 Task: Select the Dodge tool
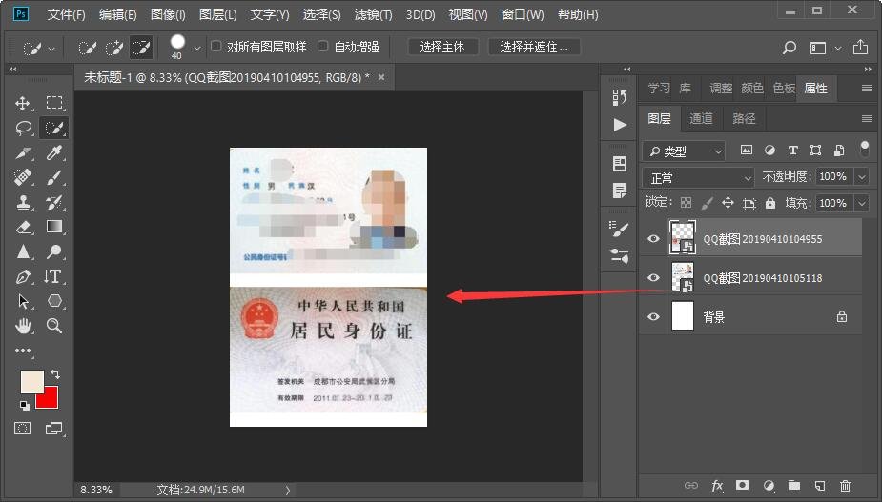click(54, 251)
